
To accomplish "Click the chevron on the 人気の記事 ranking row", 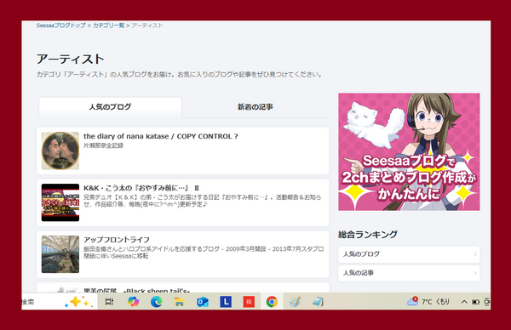I will 475,273.
